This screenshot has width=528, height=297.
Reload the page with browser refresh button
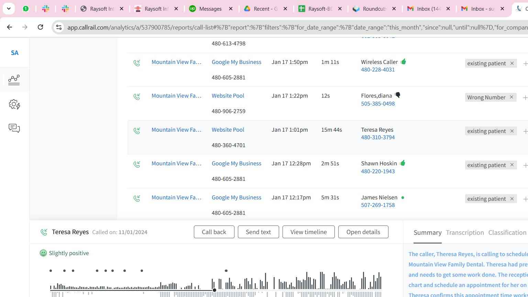point(40,27)
